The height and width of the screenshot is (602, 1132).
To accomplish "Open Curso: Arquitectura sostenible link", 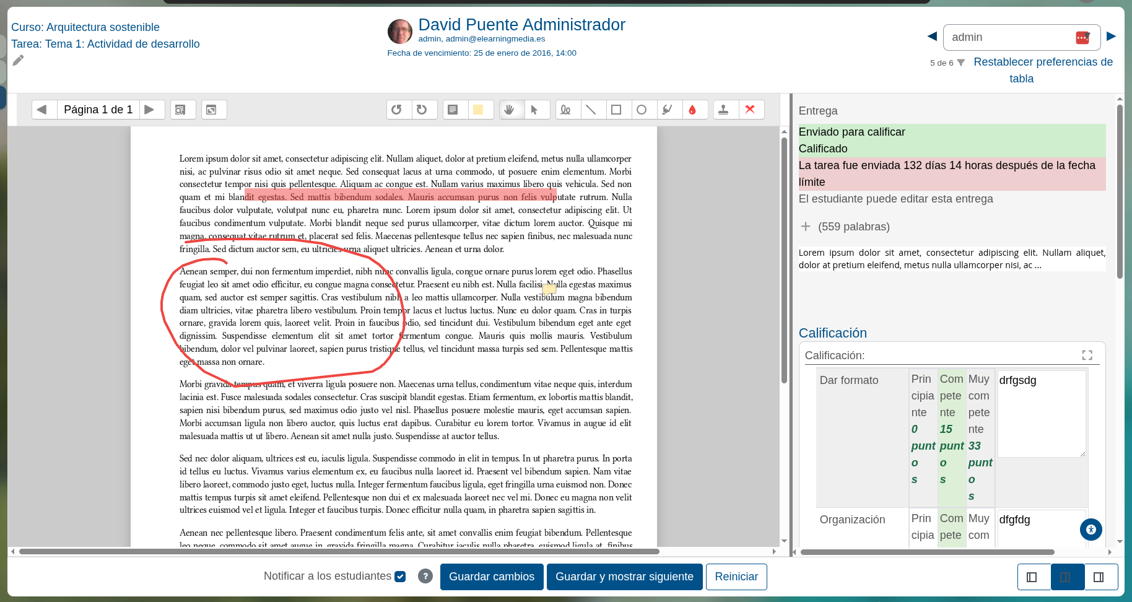I will (x=85, y=27).
